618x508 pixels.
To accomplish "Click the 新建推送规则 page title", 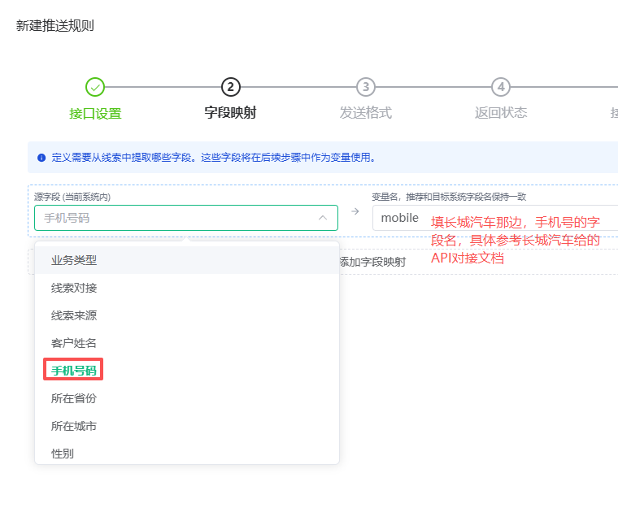I will pos(54,26).
